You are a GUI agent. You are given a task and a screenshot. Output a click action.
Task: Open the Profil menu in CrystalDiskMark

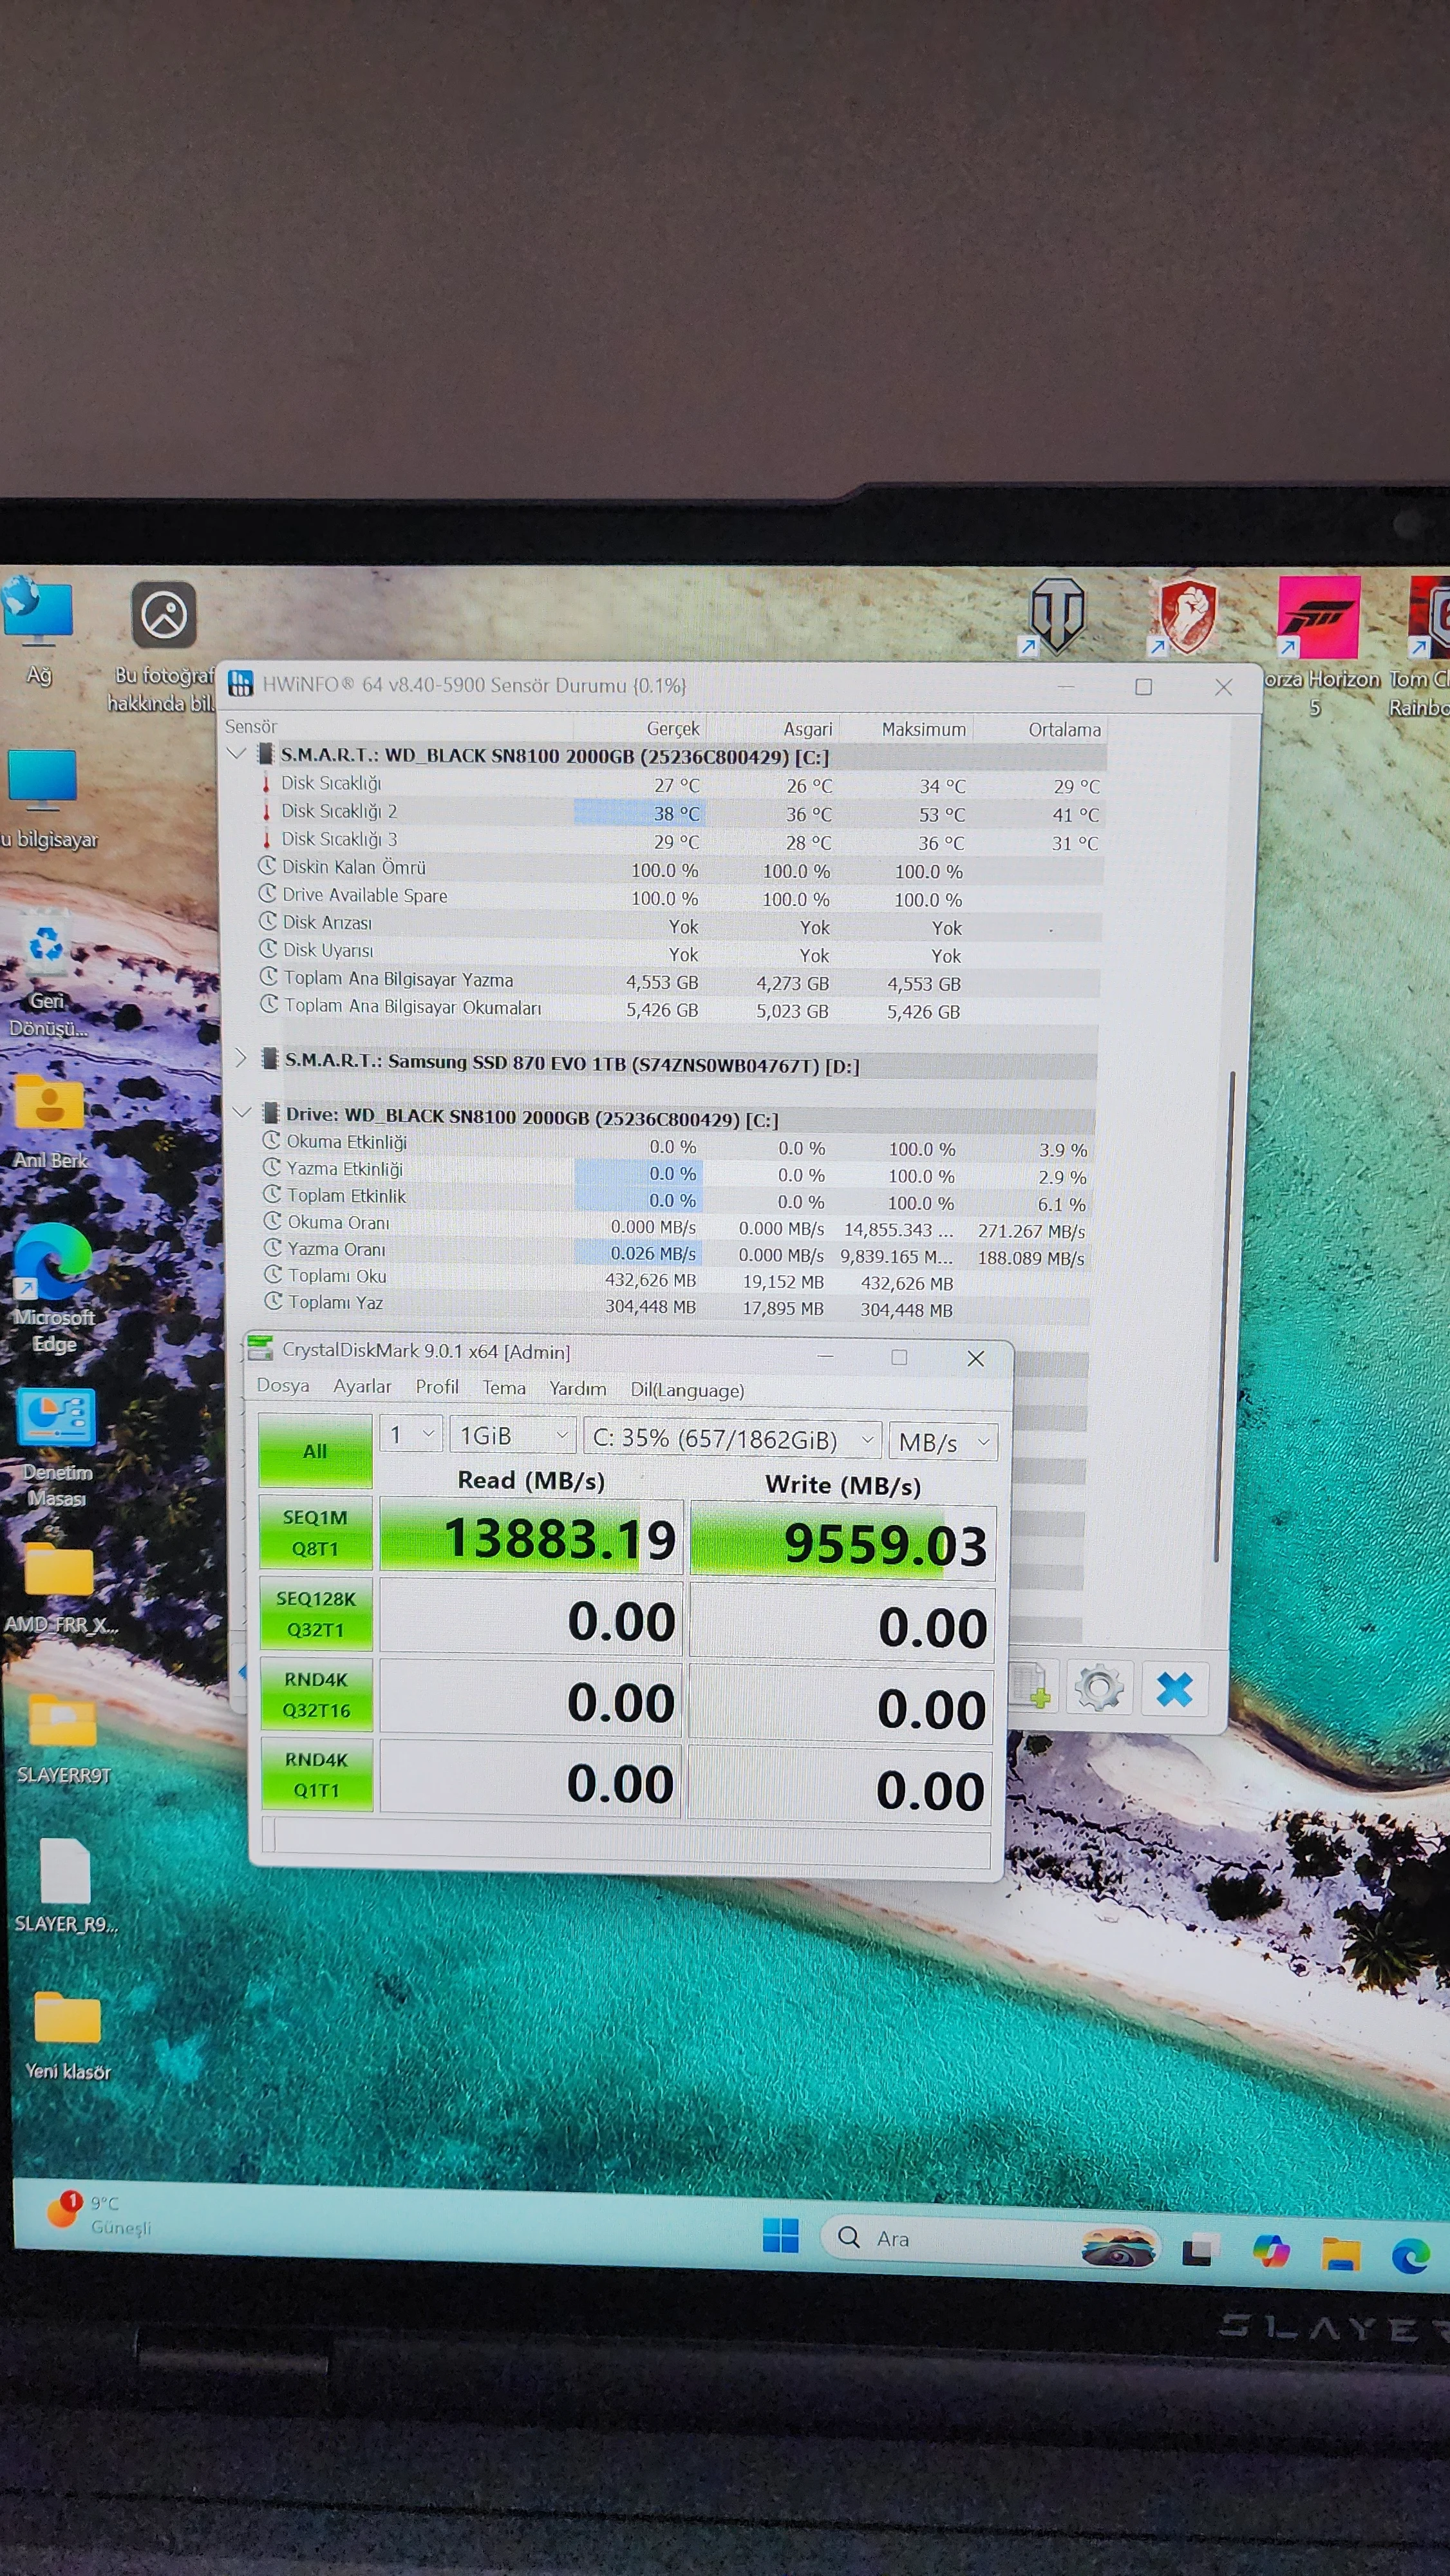[x=437, y=1387]
